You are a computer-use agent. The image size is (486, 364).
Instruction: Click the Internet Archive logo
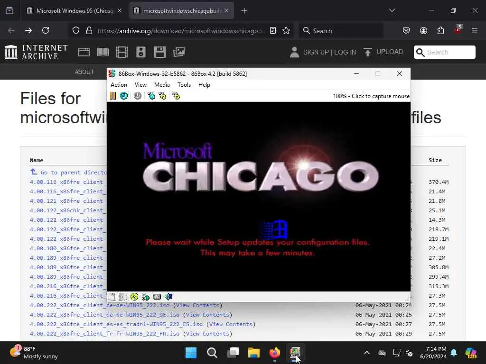pos(36,52)
